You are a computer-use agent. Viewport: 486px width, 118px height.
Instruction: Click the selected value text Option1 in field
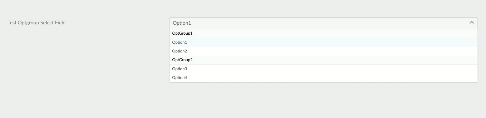[182, 23]
